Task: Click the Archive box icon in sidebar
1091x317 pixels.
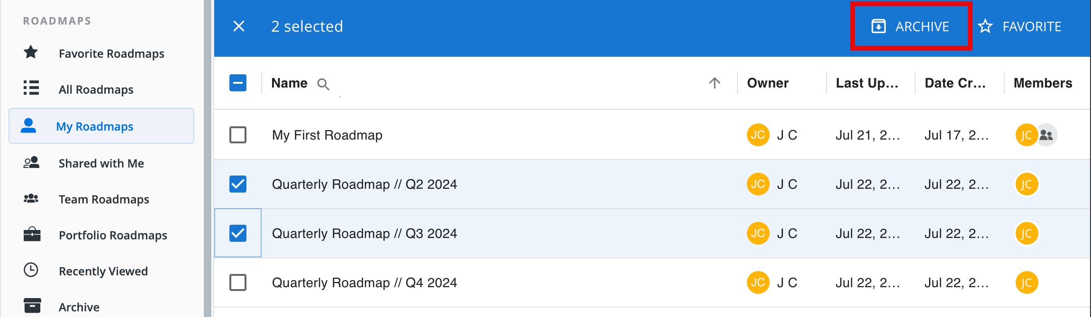Action: [30, 305]
